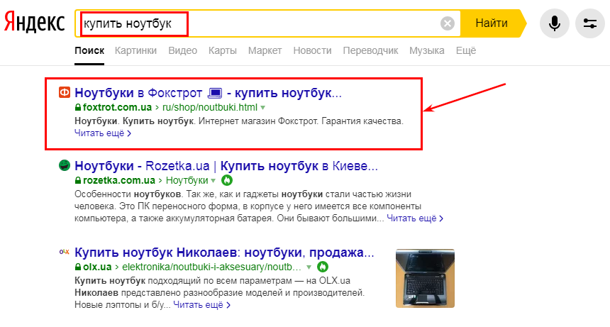
Task: Open the elektronika/noutbuki-i-aksesuary path link
Action: [211, 267]
